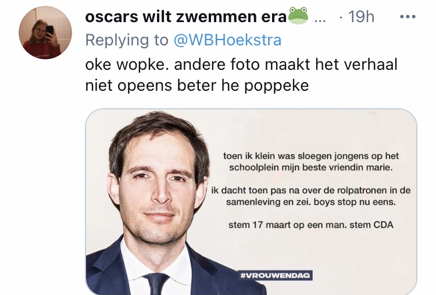This screenshot has height=295, width=436.
Task: Click the frog emoji in display name
Action: [298, 16]
